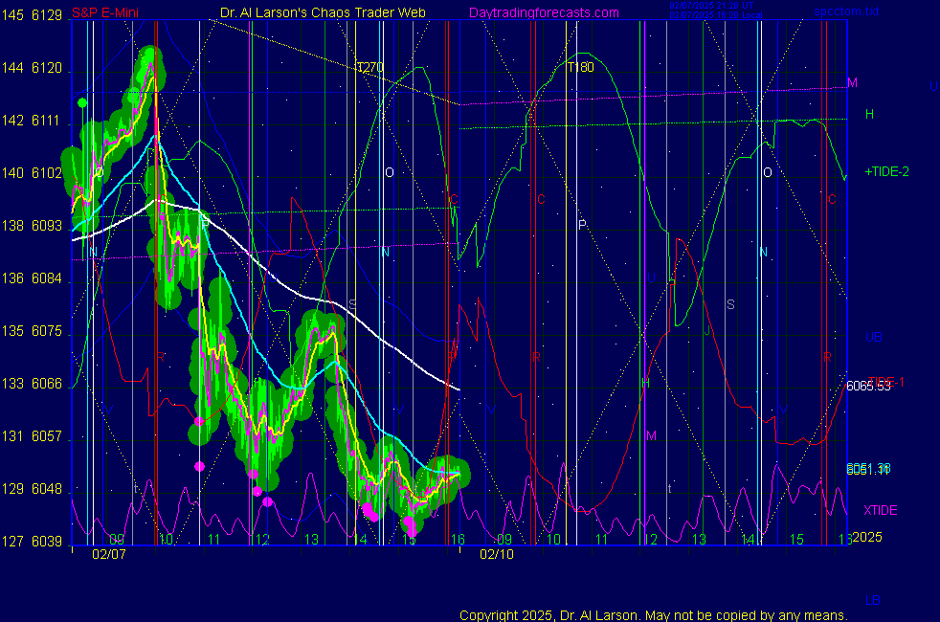Click the green H label at right edge
Image resolution: width=940 pixels, height=622 pixels.
[x=870, y=114]
